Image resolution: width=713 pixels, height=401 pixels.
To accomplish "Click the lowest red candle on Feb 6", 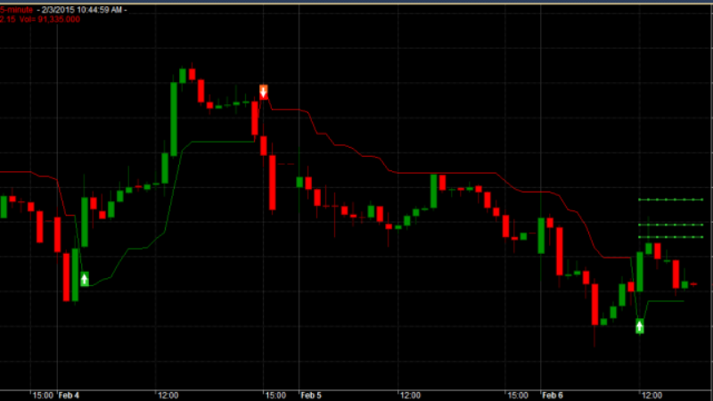I will point(594,305).
